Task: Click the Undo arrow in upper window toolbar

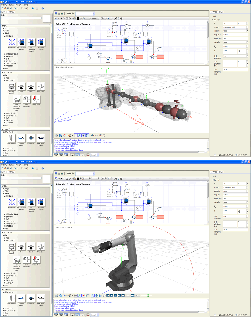Action: tap(15, 8)
